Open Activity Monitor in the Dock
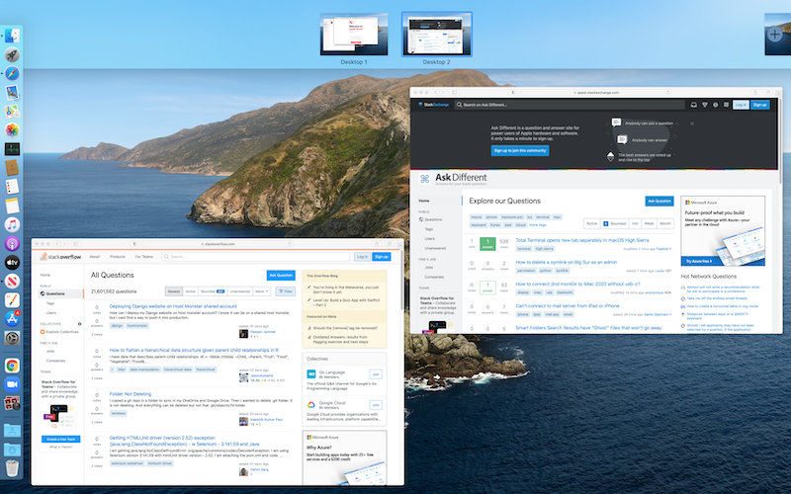This screenshot has width=791, height=494. pos(12,149)
